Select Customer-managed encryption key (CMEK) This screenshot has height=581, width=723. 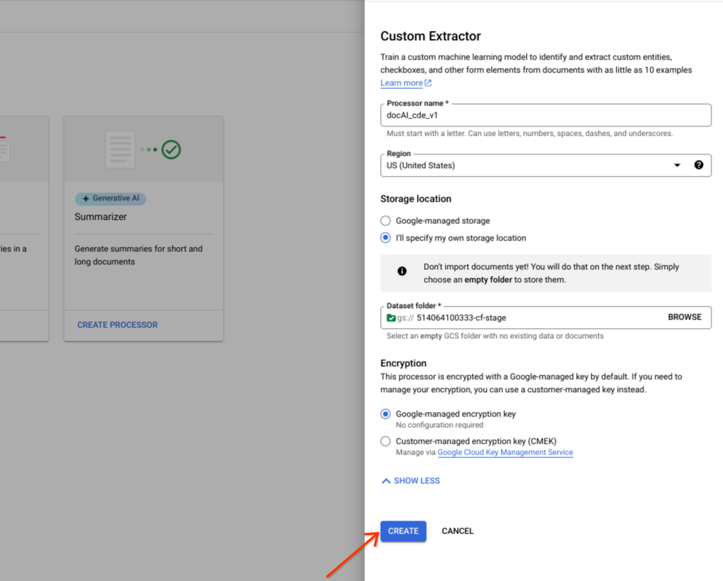(x=385, y=441)
